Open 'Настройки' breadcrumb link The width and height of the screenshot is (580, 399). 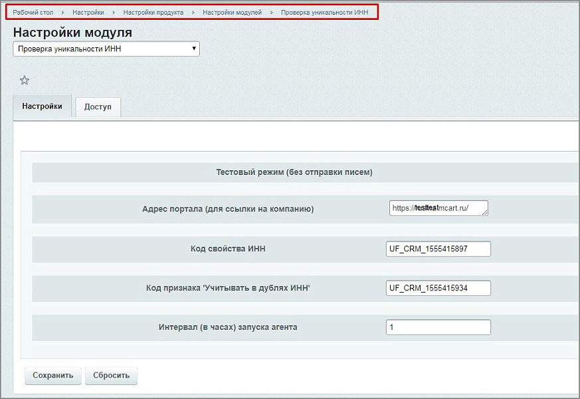tap(88, 13)
